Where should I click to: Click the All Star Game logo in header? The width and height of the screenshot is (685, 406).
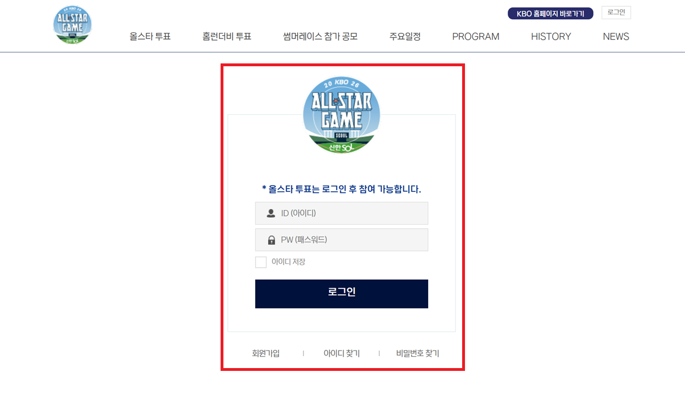click(x=73, y=25)
